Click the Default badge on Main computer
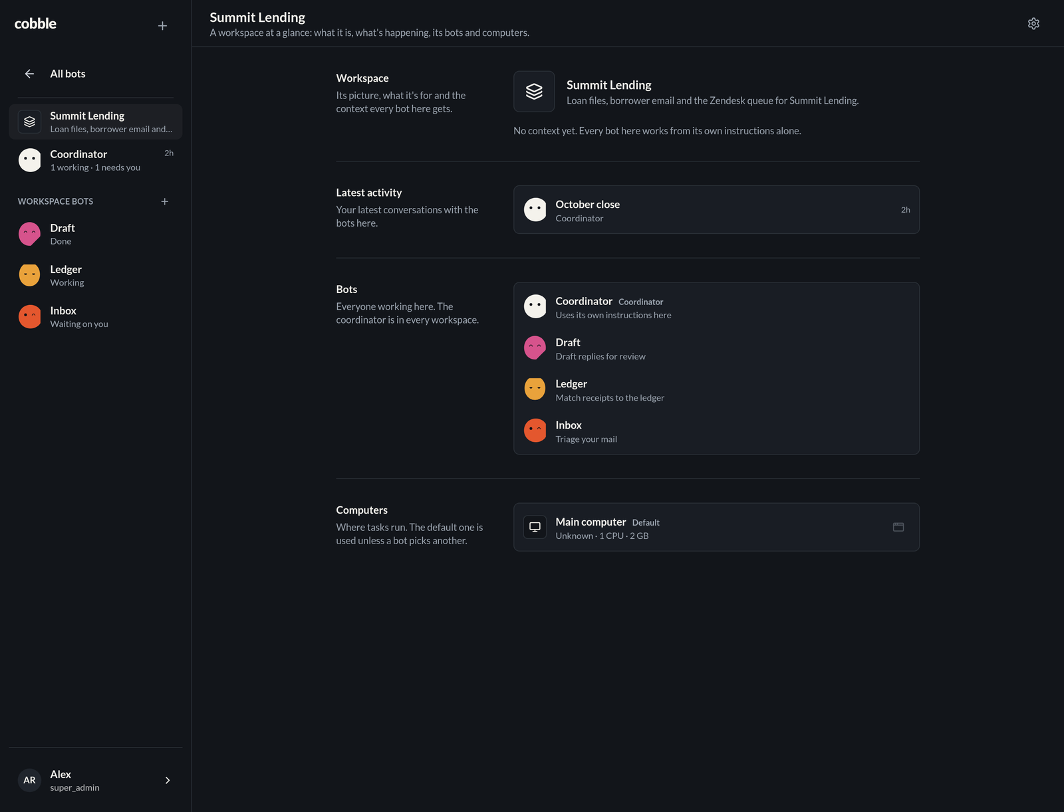The image size is (1064, 812). [646, 523]
